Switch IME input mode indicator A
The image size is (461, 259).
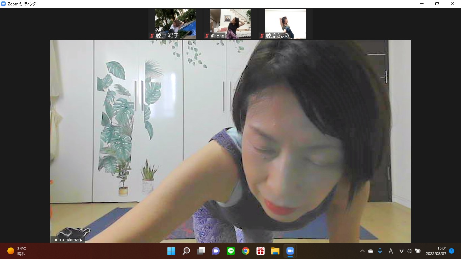tap(390, 251)
